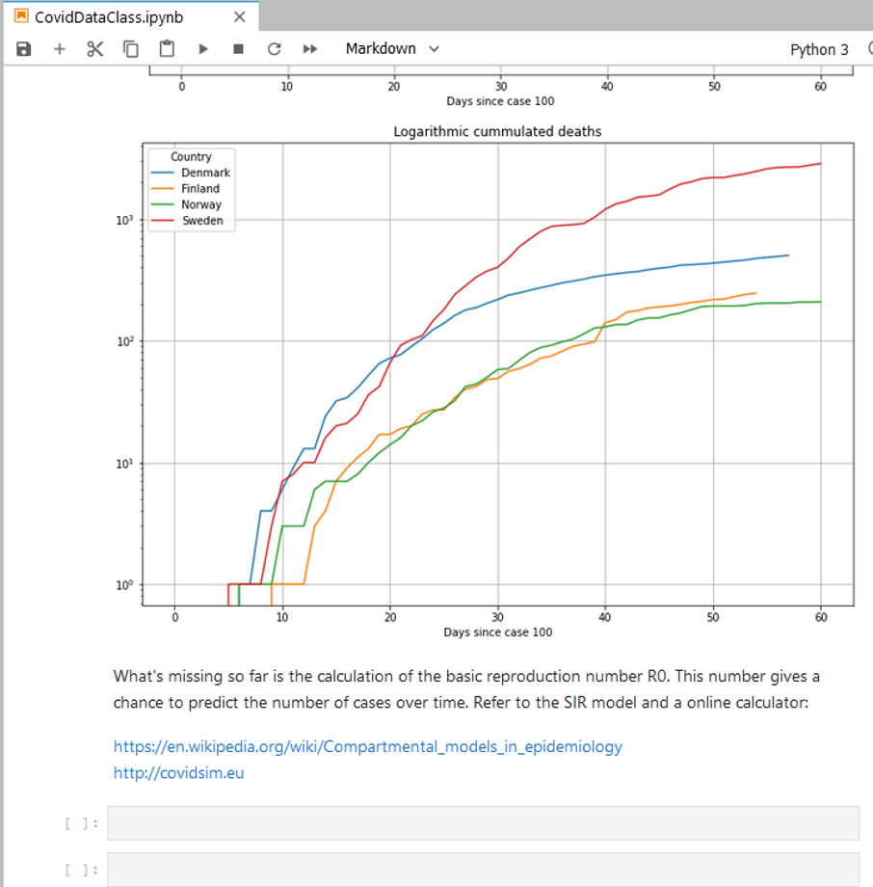Click the second empty code cell

482,870
